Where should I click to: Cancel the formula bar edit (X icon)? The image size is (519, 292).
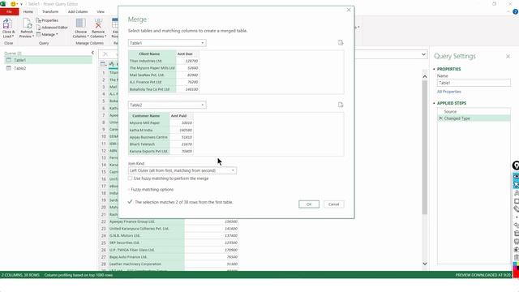tap(105, 54)
